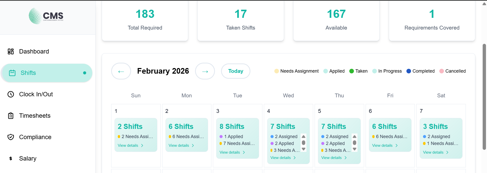Open the Salary menu item
The width and height of the screenshot is (487, 173).
28,158
